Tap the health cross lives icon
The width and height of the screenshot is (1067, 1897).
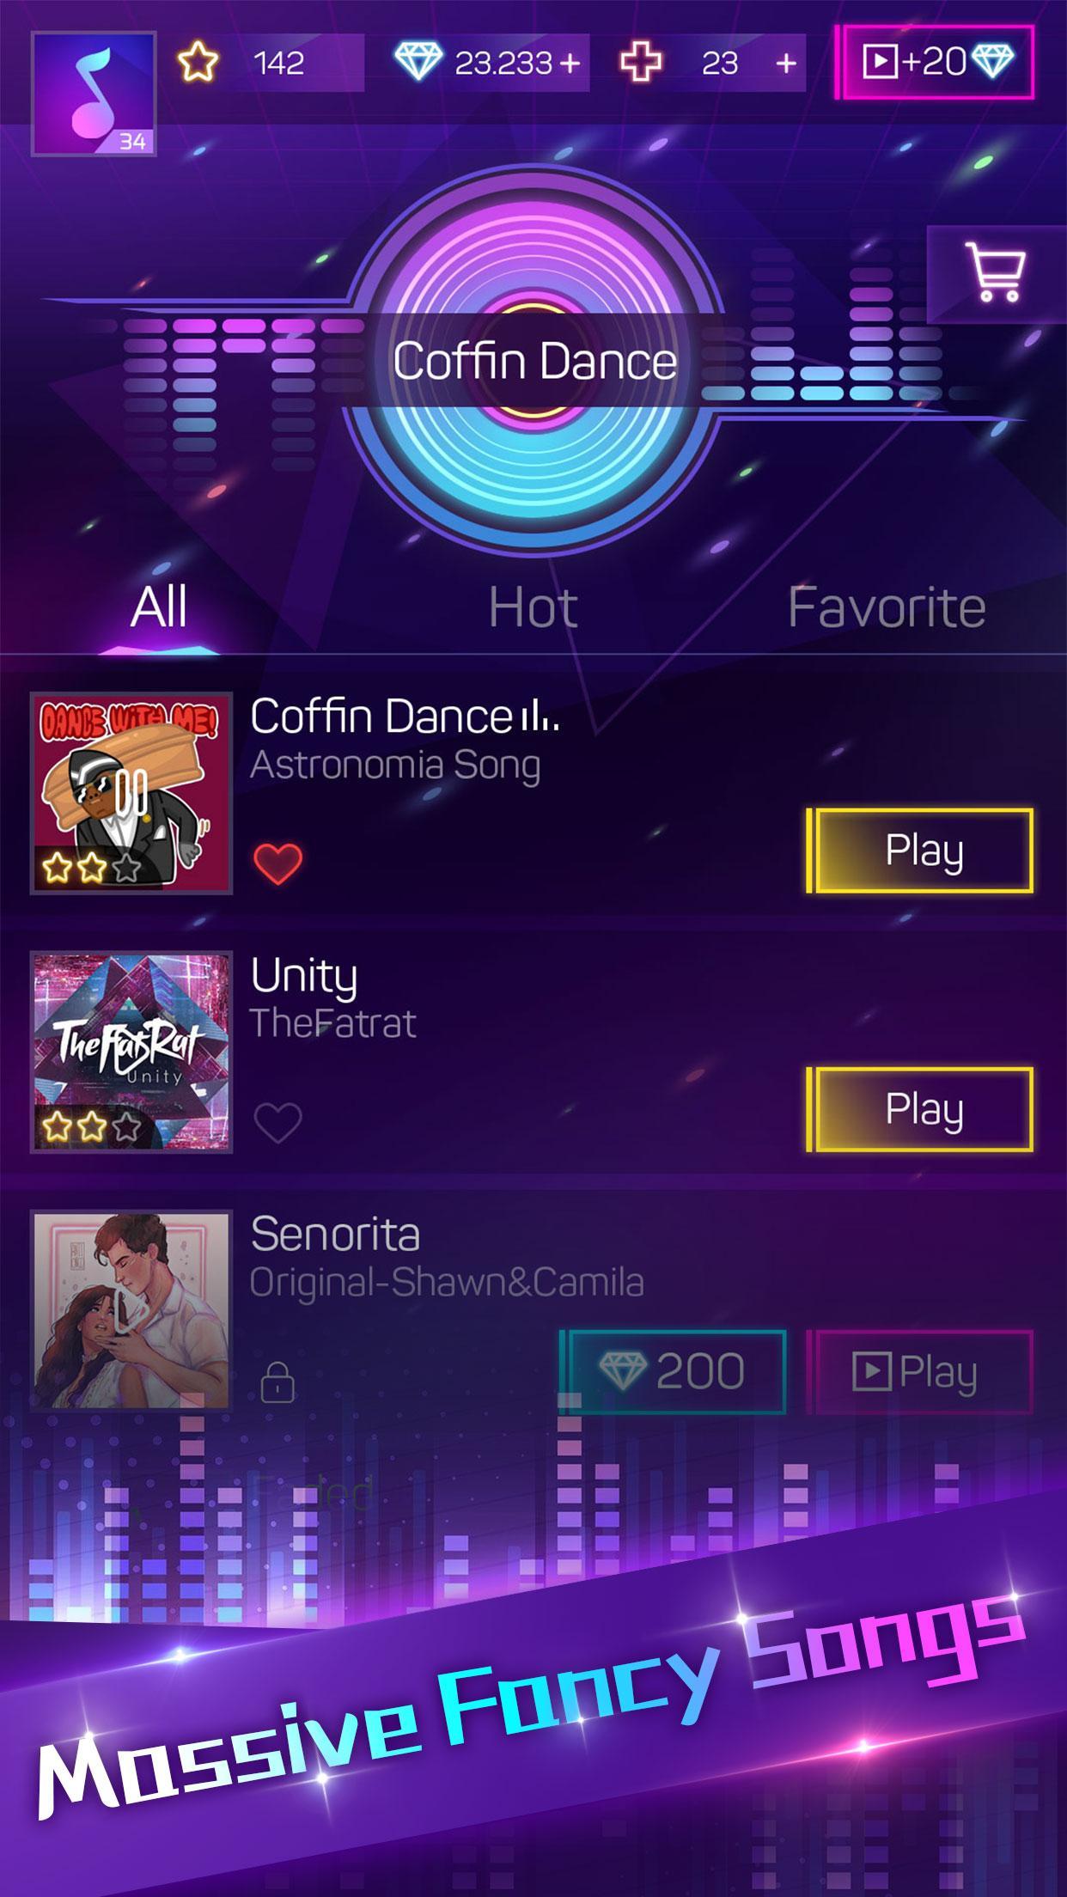641,62
